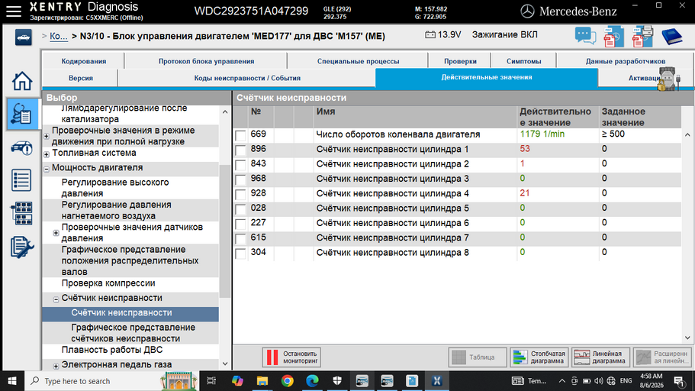Expand 'Проверочные значения датчиков давления' node
Viewport: 695px width, 391px height.
click(x=56, y=233)
